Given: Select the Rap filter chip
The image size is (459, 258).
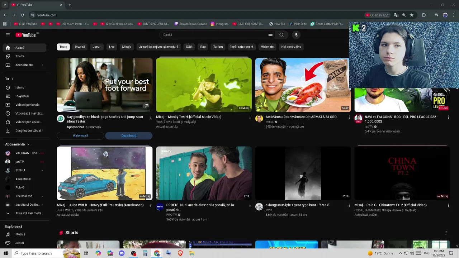Looking at the screenshot, I should click(x=203, y=47).
